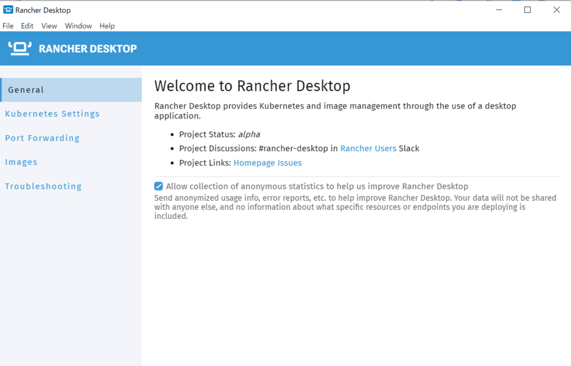Maximize the Rancher Desktop window
571x366 pixels.
click(x=528, y=10)
